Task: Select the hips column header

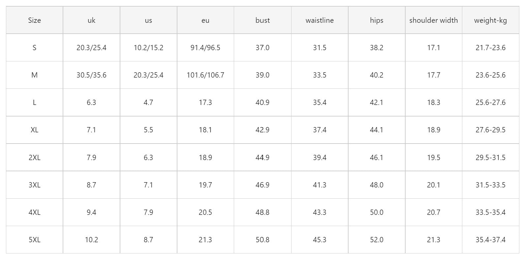Action: (377, 20)
